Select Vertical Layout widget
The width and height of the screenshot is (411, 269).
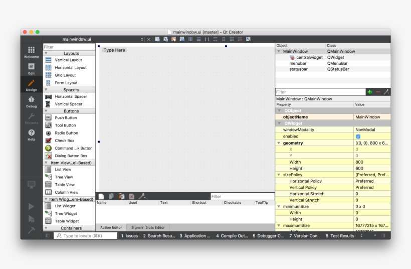point(69,60)
